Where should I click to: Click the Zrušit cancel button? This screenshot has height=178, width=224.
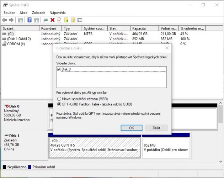156,128
